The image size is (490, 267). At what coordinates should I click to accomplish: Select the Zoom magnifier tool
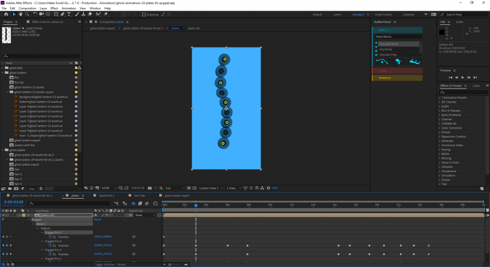click(26, 14)
